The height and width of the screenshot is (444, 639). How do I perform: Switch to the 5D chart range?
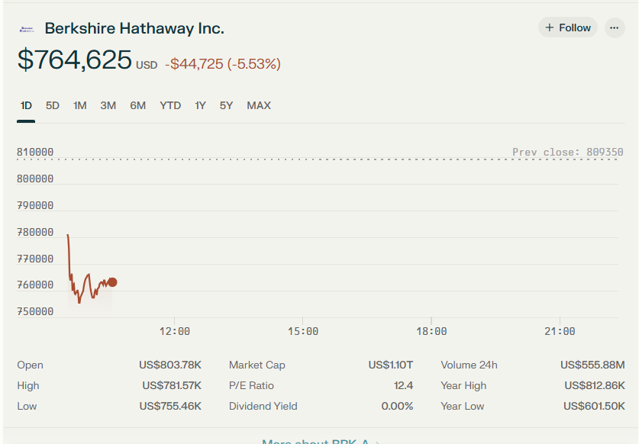(x=52, y=105)
